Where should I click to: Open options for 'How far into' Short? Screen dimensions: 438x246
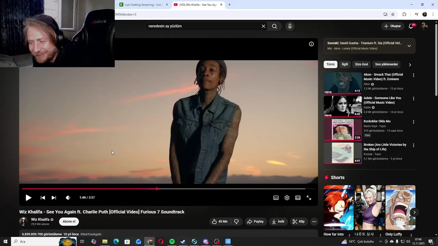click(349, 235)
